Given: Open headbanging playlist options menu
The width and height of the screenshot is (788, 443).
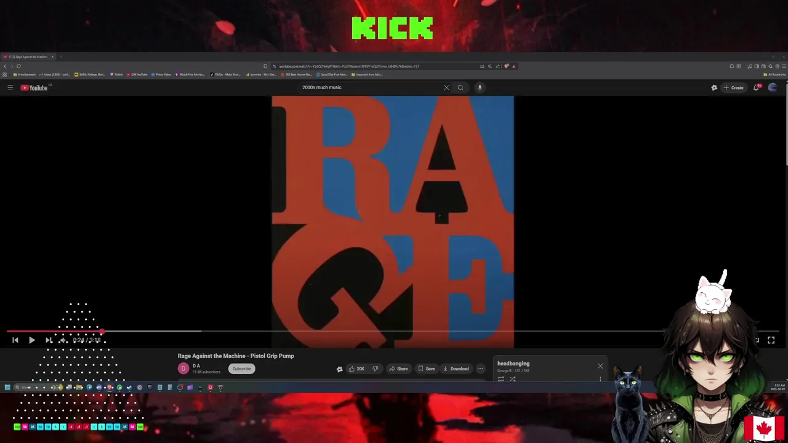Looking at the screenshot, I should (600, 379).
